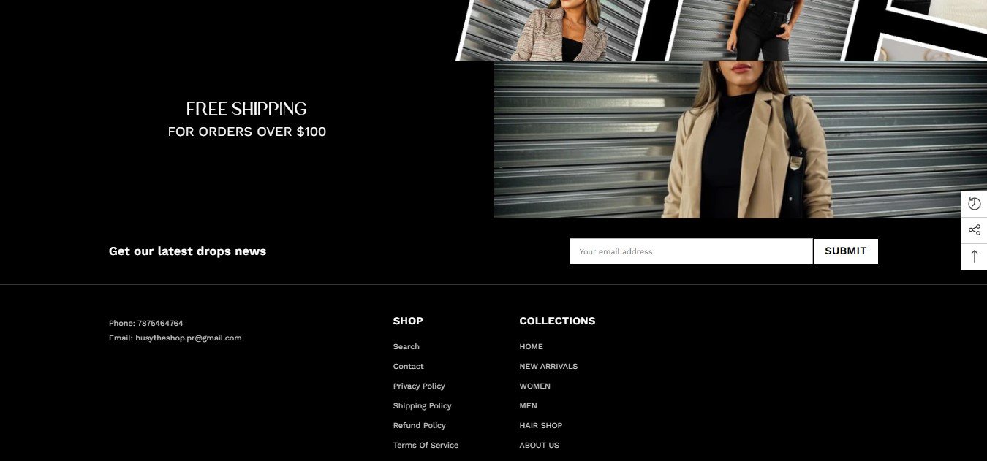Click the back-to-top arrow icon
The height and width of the screenshot is (461, 987).
click(974, 256)
